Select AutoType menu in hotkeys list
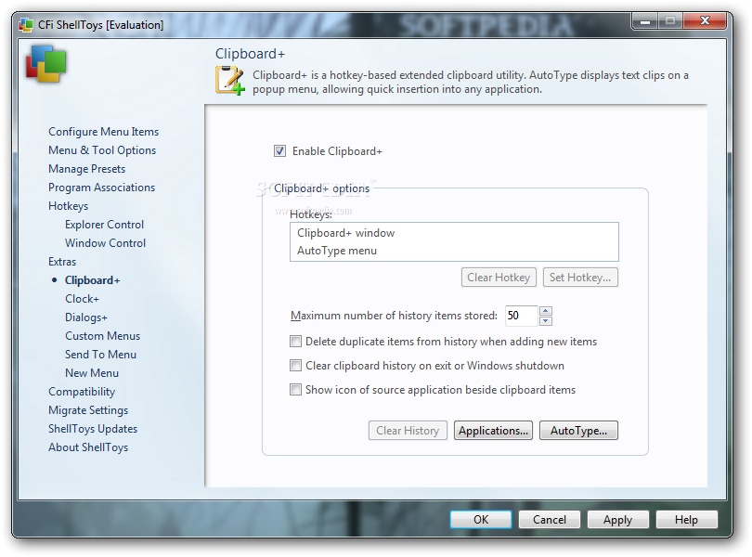This screenshot has width=752, height=557. click(x=454, y=251)
